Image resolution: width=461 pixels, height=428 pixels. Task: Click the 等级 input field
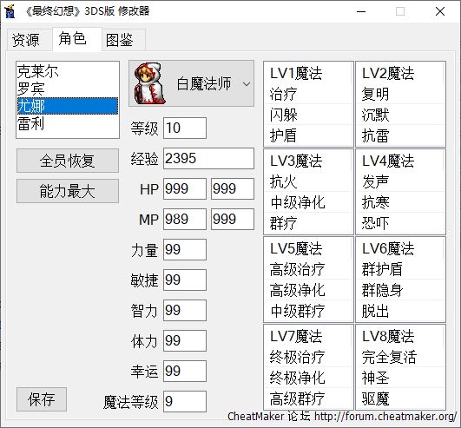185,128
